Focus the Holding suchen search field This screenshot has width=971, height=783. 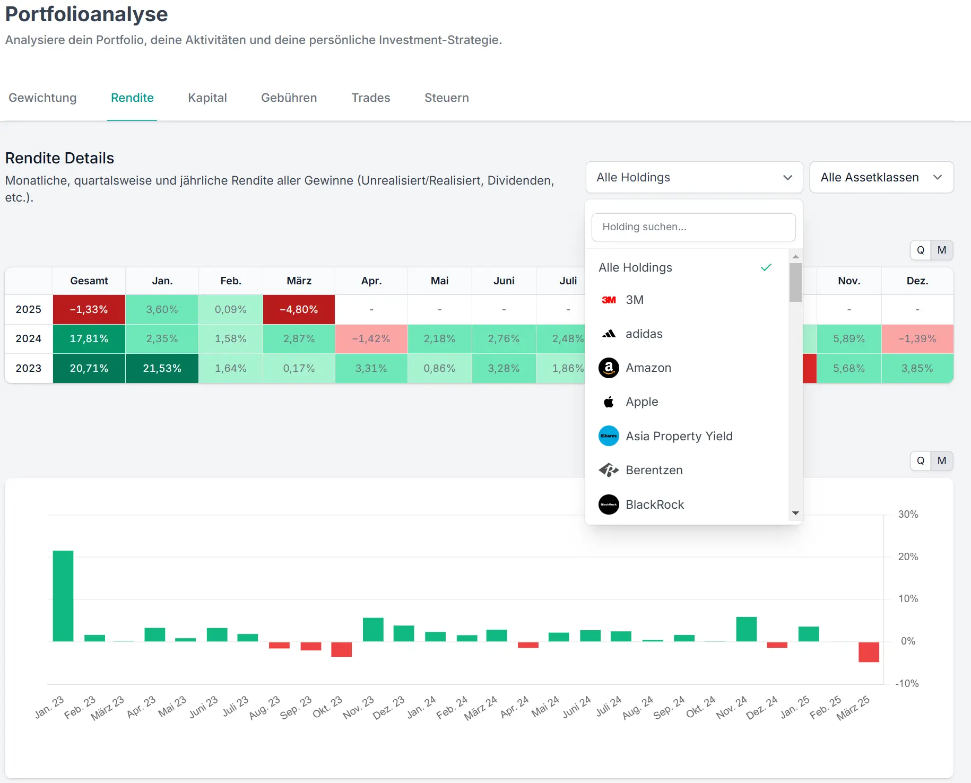pyautogui.click(x=693, y=227)
